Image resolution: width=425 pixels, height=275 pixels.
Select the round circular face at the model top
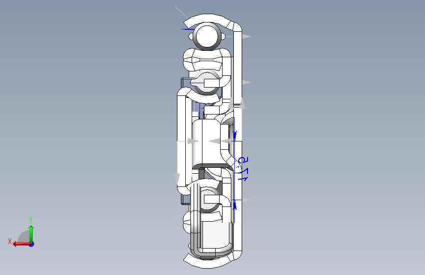pos(207,37)
